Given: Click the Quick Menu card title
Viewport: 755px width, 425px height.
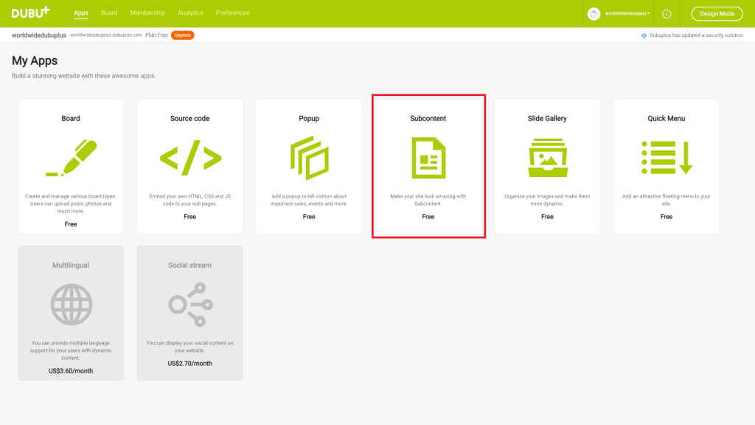Looking at the screenshot, I should [x=667, y=119].
